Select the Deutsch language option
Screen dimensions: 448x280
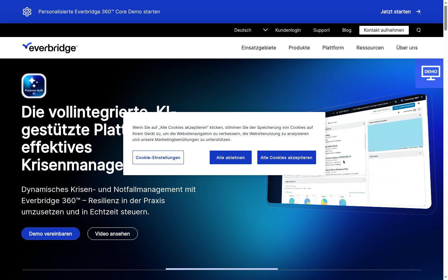tap(243, 30)
